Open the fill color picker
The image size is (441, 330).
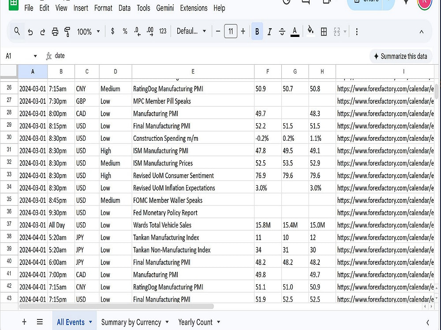(310, 31)
